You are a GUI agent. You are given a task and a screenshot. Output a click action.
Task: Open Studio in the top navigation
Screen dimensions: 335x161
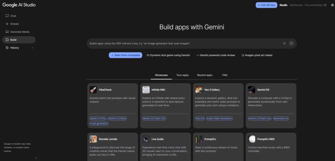283,5
